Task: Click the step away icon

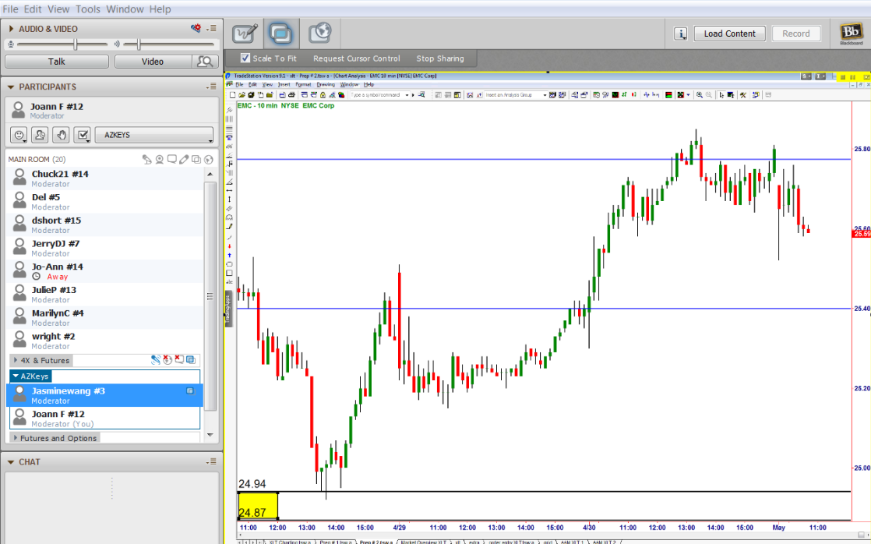Action: tap(41, 135)
